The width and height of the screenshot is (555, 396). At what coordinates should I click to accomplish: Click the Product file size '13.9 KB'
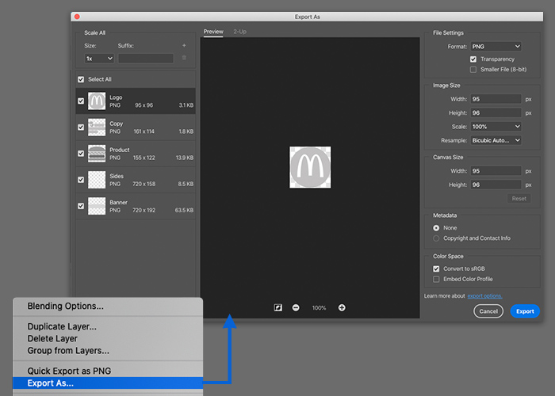point(185,158)
